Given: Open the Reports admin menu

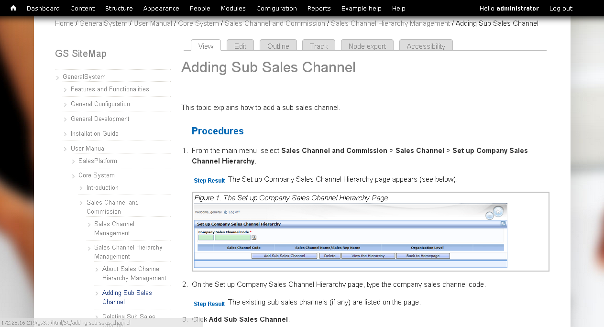Looking at the screenshot, I should (319, 8).
